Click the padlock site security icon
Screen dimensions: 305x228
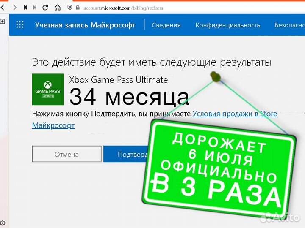(x=78, y=8)
